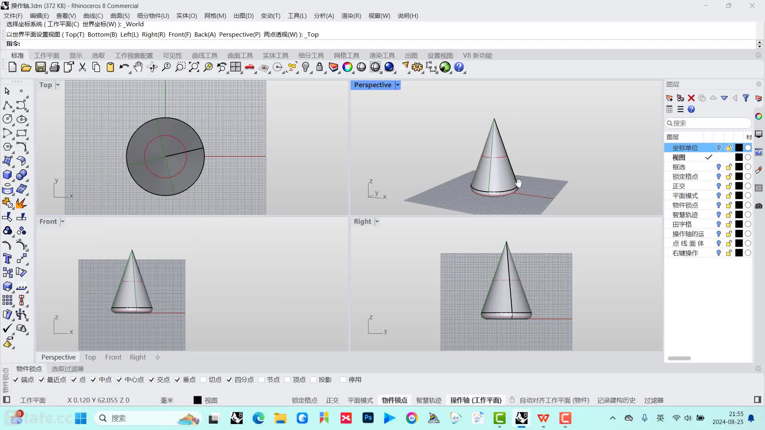
Task: Toggle the 中点 osnap checkbox
Action: tap(93, 380)
